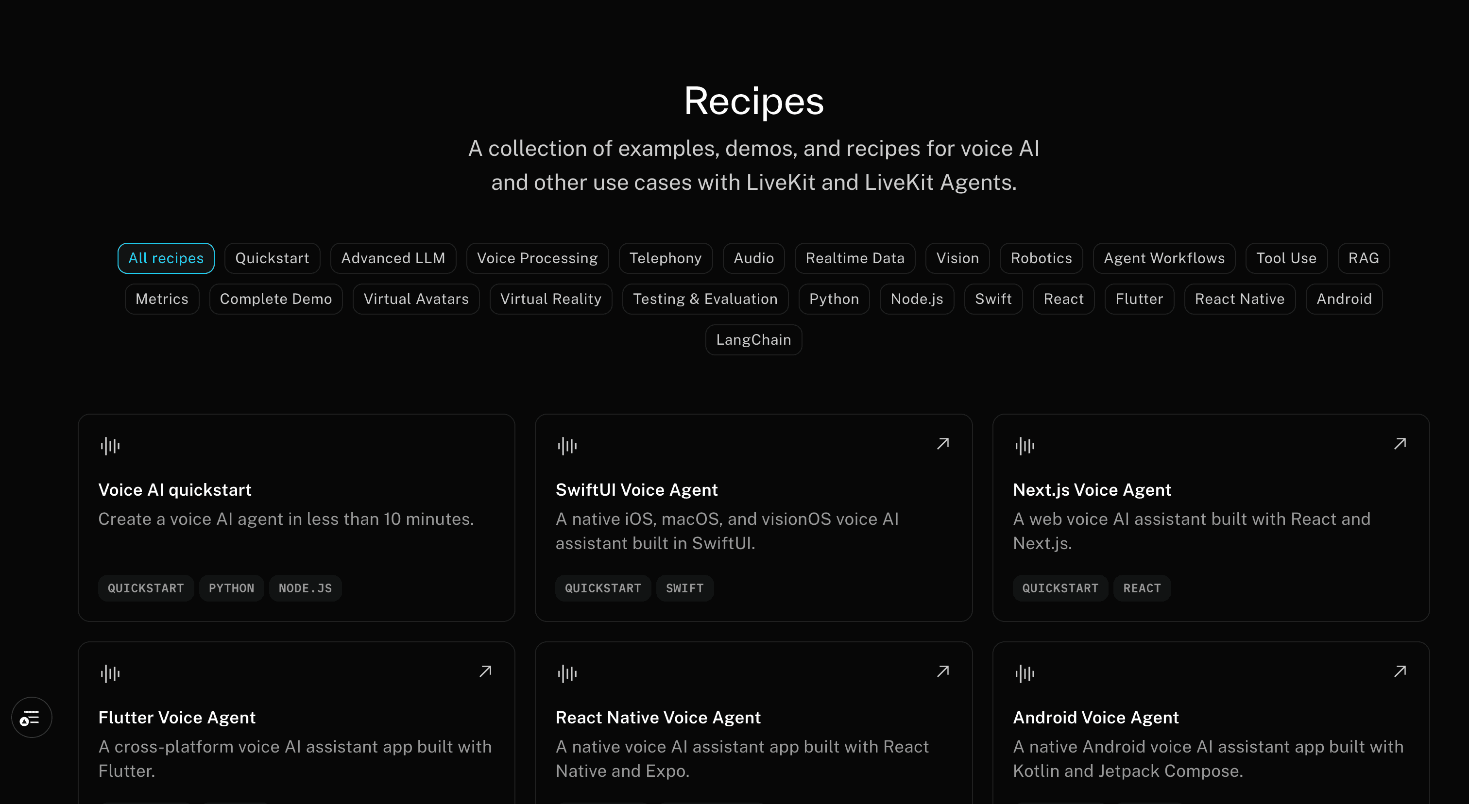The image size is (1469, 804).
Task: Choose the Complete Demo filter
Action: 276,299
